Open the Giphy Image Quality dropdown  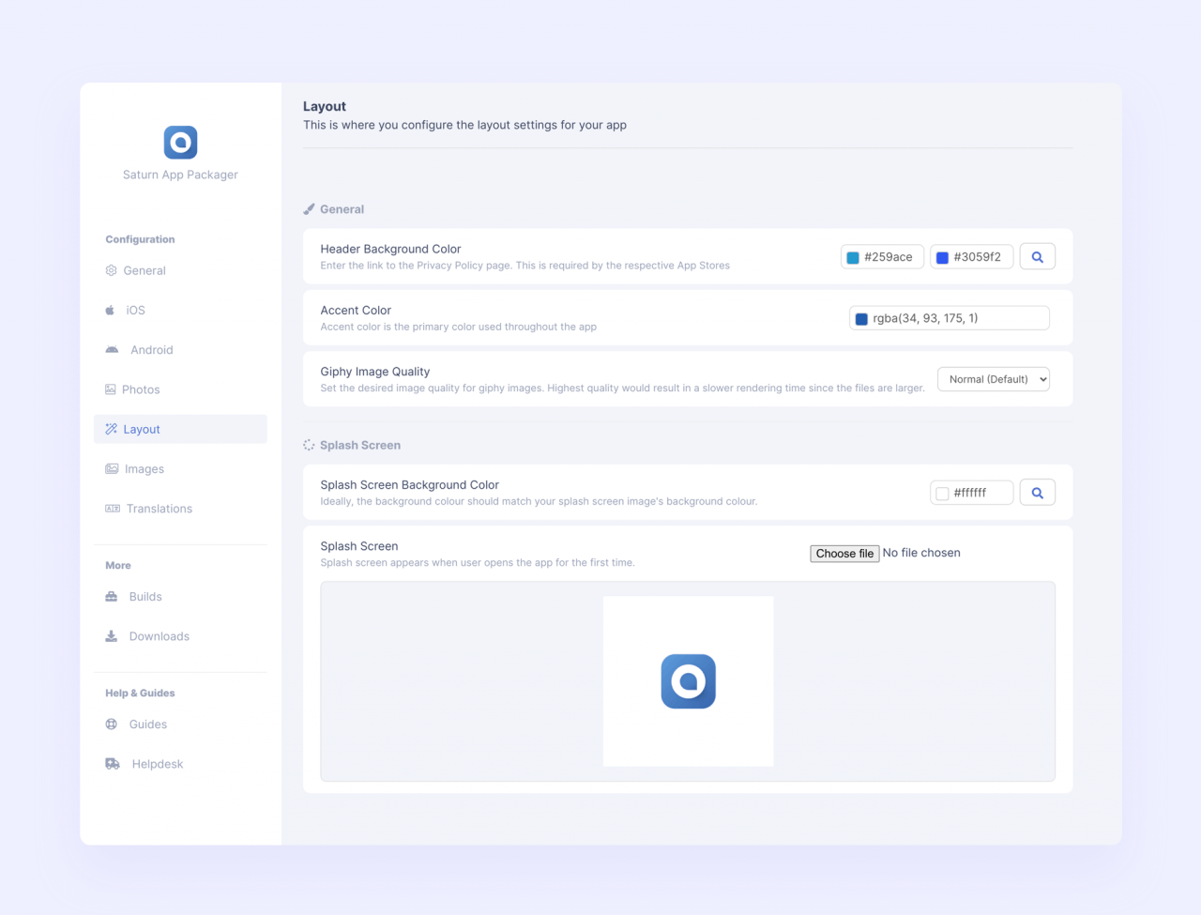point(994,379)
